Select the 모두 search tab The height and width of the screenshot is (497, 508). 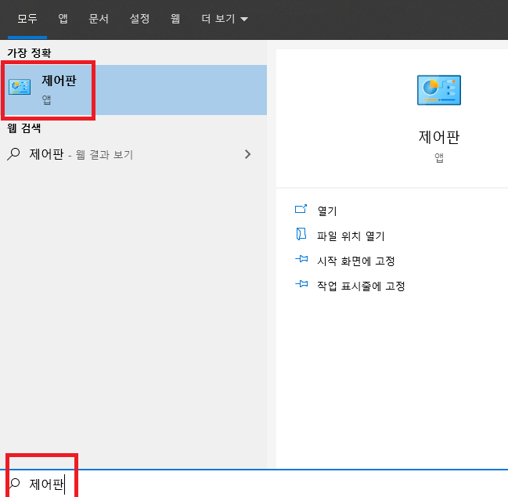coord(27,19)
